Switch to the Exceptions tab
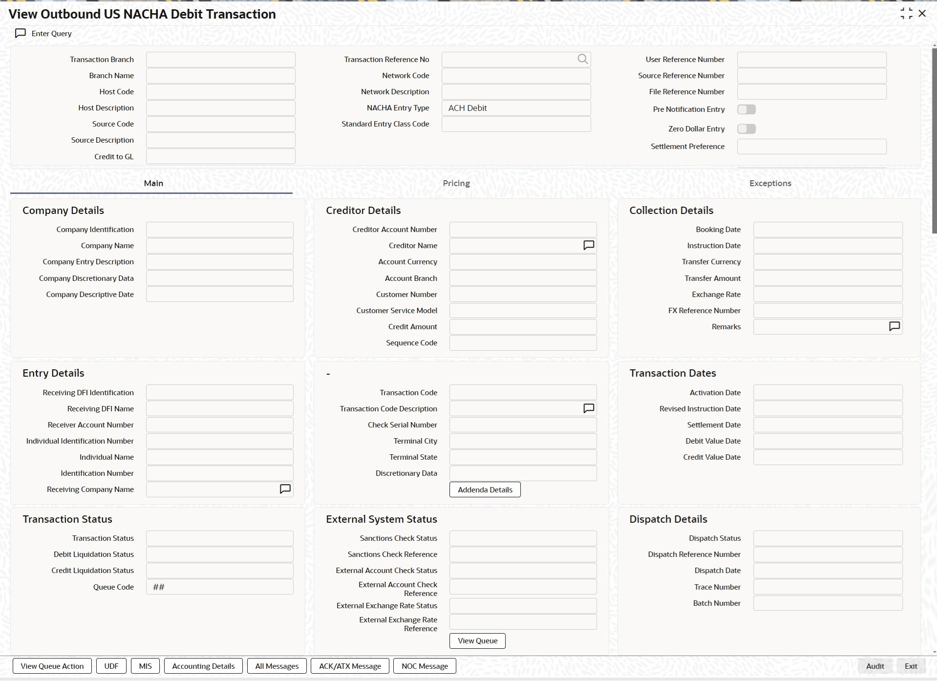 tap(770, 183)
